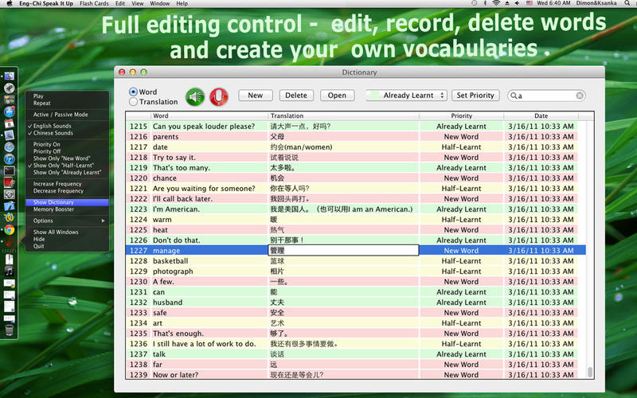
Task: Click the Open button
Action: [x=337, y=96]
